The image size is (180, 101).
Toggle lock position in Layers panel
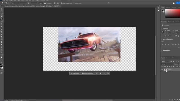(169, 67)
